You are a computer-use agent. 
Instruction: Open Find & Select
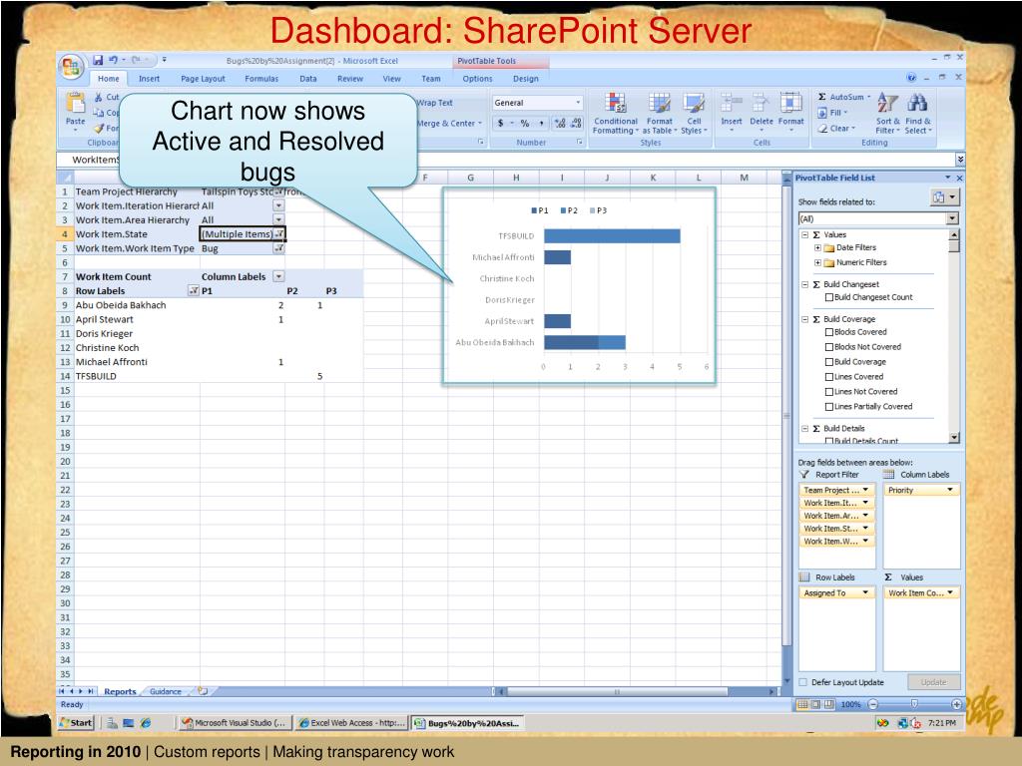tap(918, 113)
